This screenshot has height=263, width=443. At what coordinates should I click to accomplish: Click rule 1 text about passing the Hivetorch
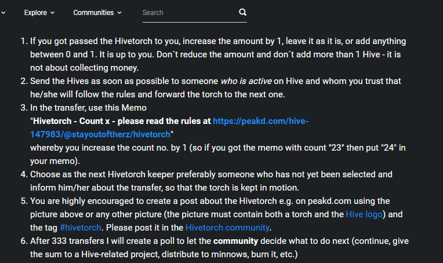(218, 54)
